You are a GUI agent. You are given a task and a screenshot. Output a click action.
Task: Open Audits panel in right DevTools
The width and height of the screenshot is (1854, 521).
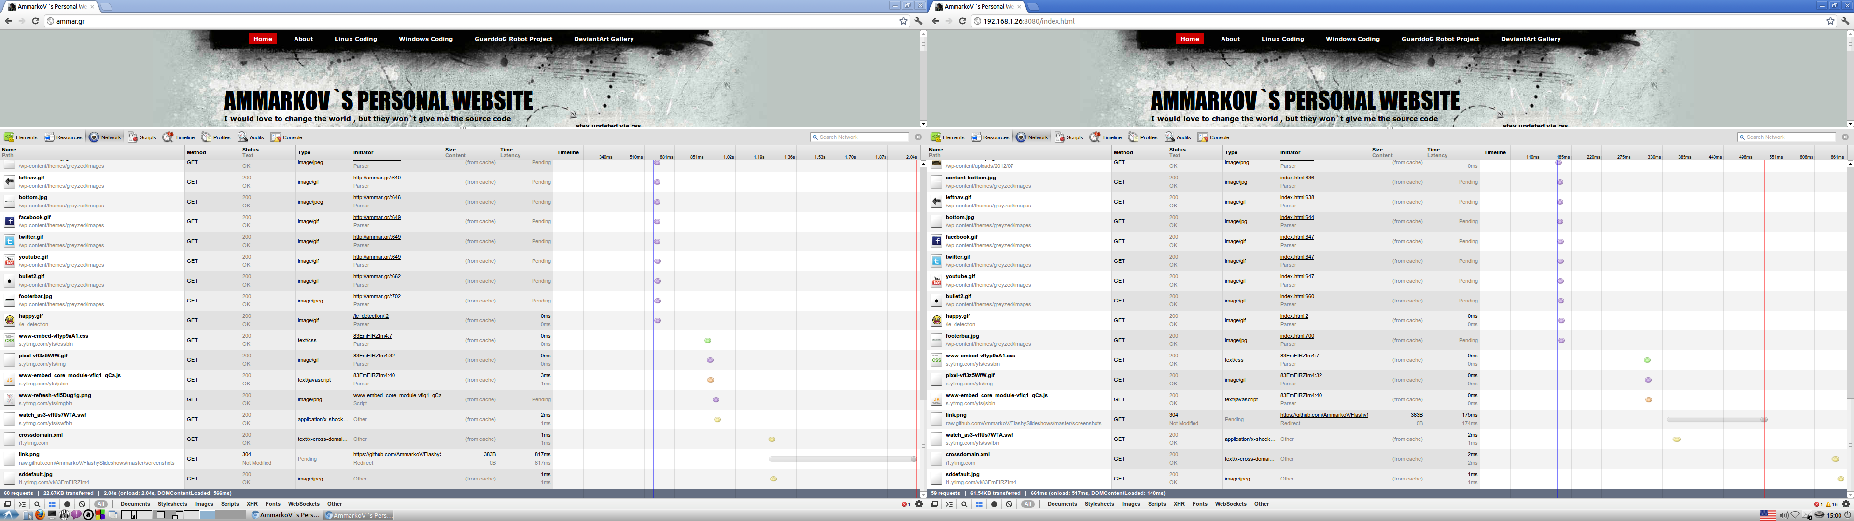coord(1178,137)
